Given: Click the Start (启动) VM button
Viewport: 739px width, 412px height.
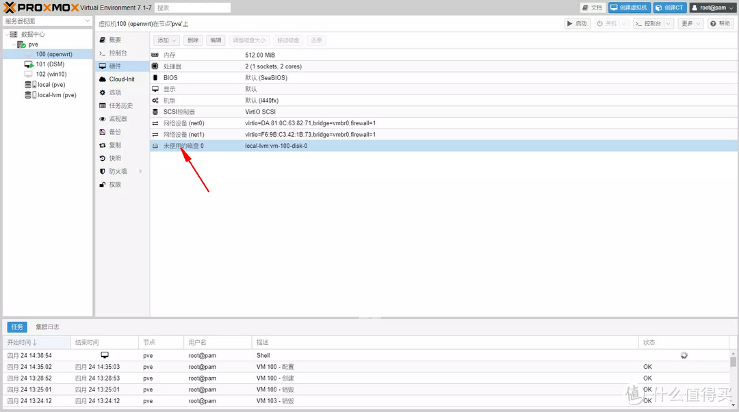Looking at the screenshot, I should click(578, 23).
